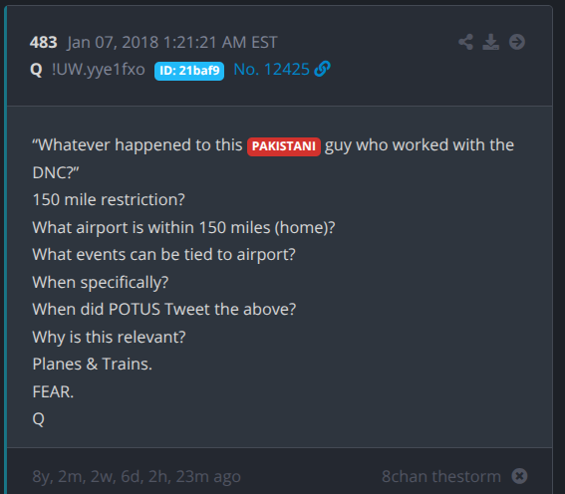Viewport: 565px width, 494px height.
Task: Click the Jan 07, 2018 1:21:21 AM EST timestamp
Action: [171, 43]
